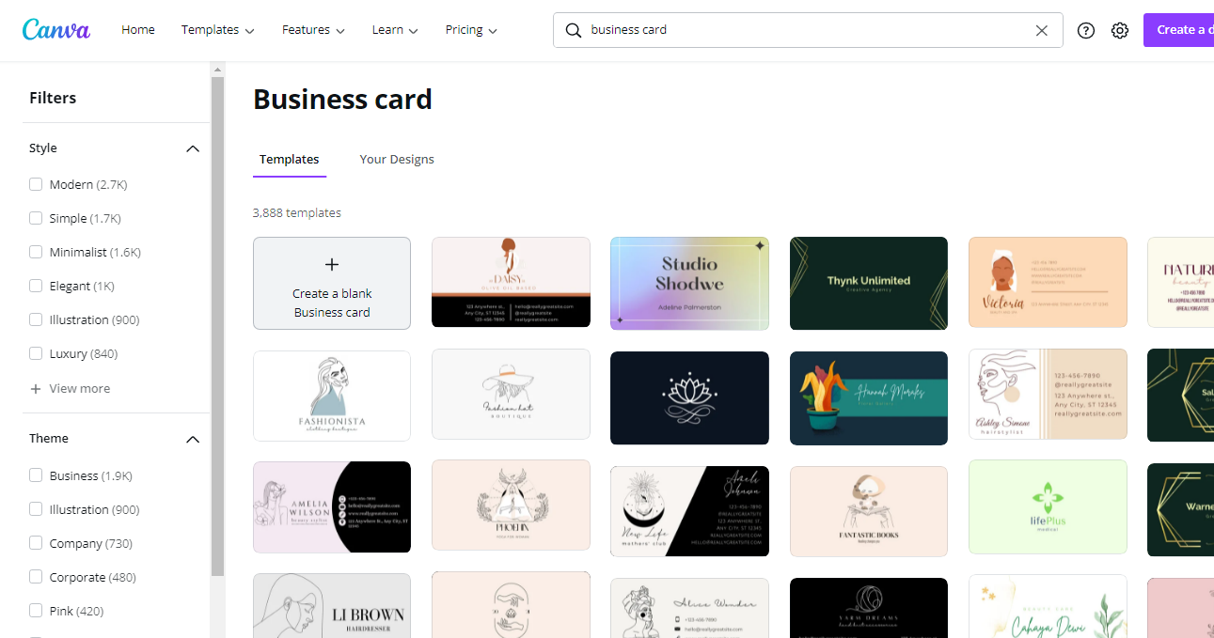The height and width of the screenshot is (638, 1214).
Task: Open the Home menu item
Action: (x=138, y=30)
